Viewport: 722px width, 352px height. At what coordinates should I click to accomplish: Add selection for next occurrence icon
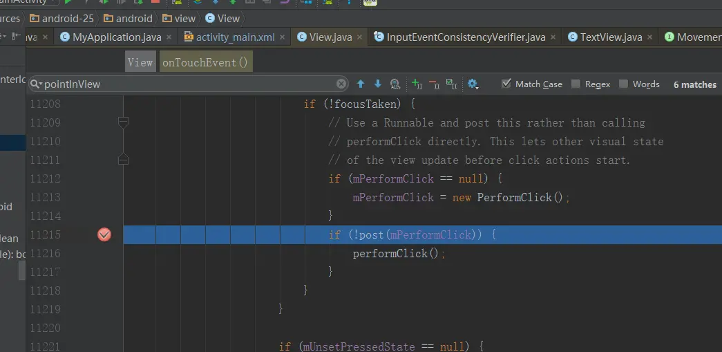(417, 84)
